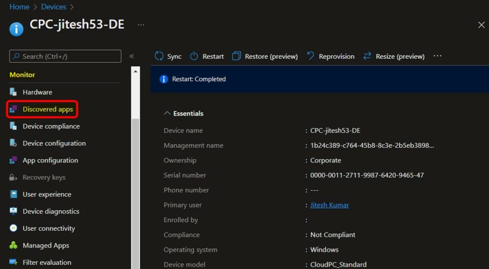The height and width of the screenshot is (269, 489).
Task: Close the device blade with X
Action: pyautogui.click(x=481, y=25)
